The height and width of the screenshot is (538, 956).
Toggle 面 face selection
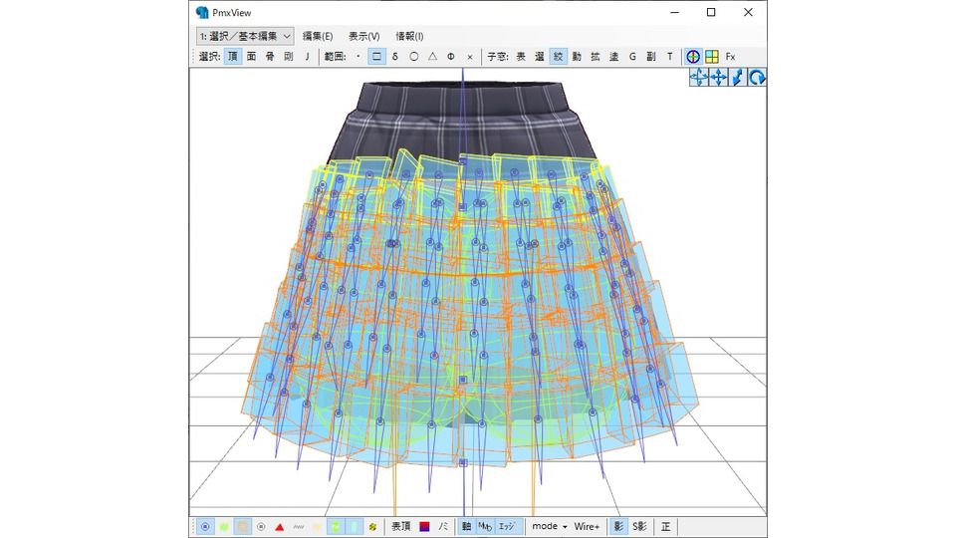coord(251,57)
